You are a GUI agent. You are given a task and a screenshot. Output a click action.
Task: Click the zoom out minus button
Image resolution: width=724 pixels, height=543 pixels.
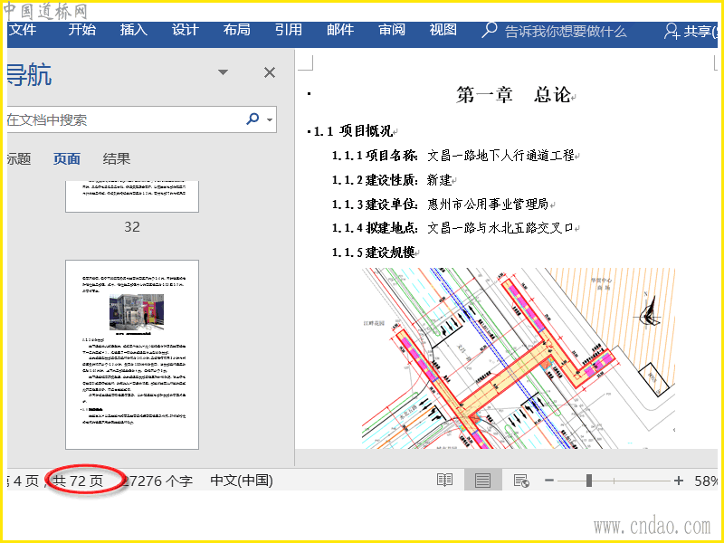click(x=548, y=481)
